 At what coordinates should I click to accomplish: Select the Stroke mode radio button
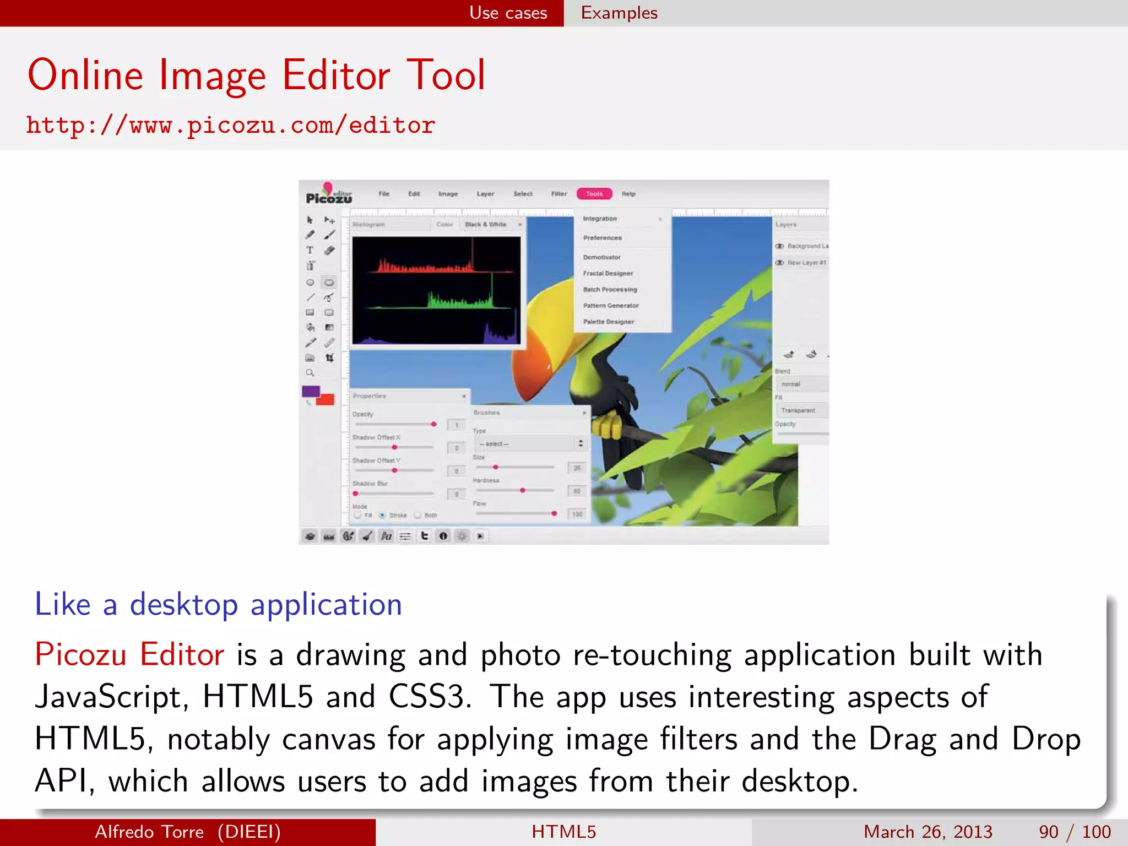(382, 516)
